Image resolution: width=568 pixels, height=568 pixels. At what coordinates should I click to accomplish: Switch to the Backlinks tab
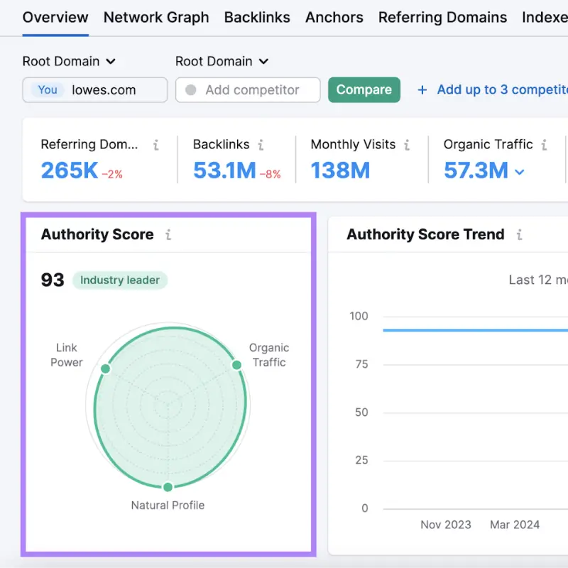tap(257, 17)
